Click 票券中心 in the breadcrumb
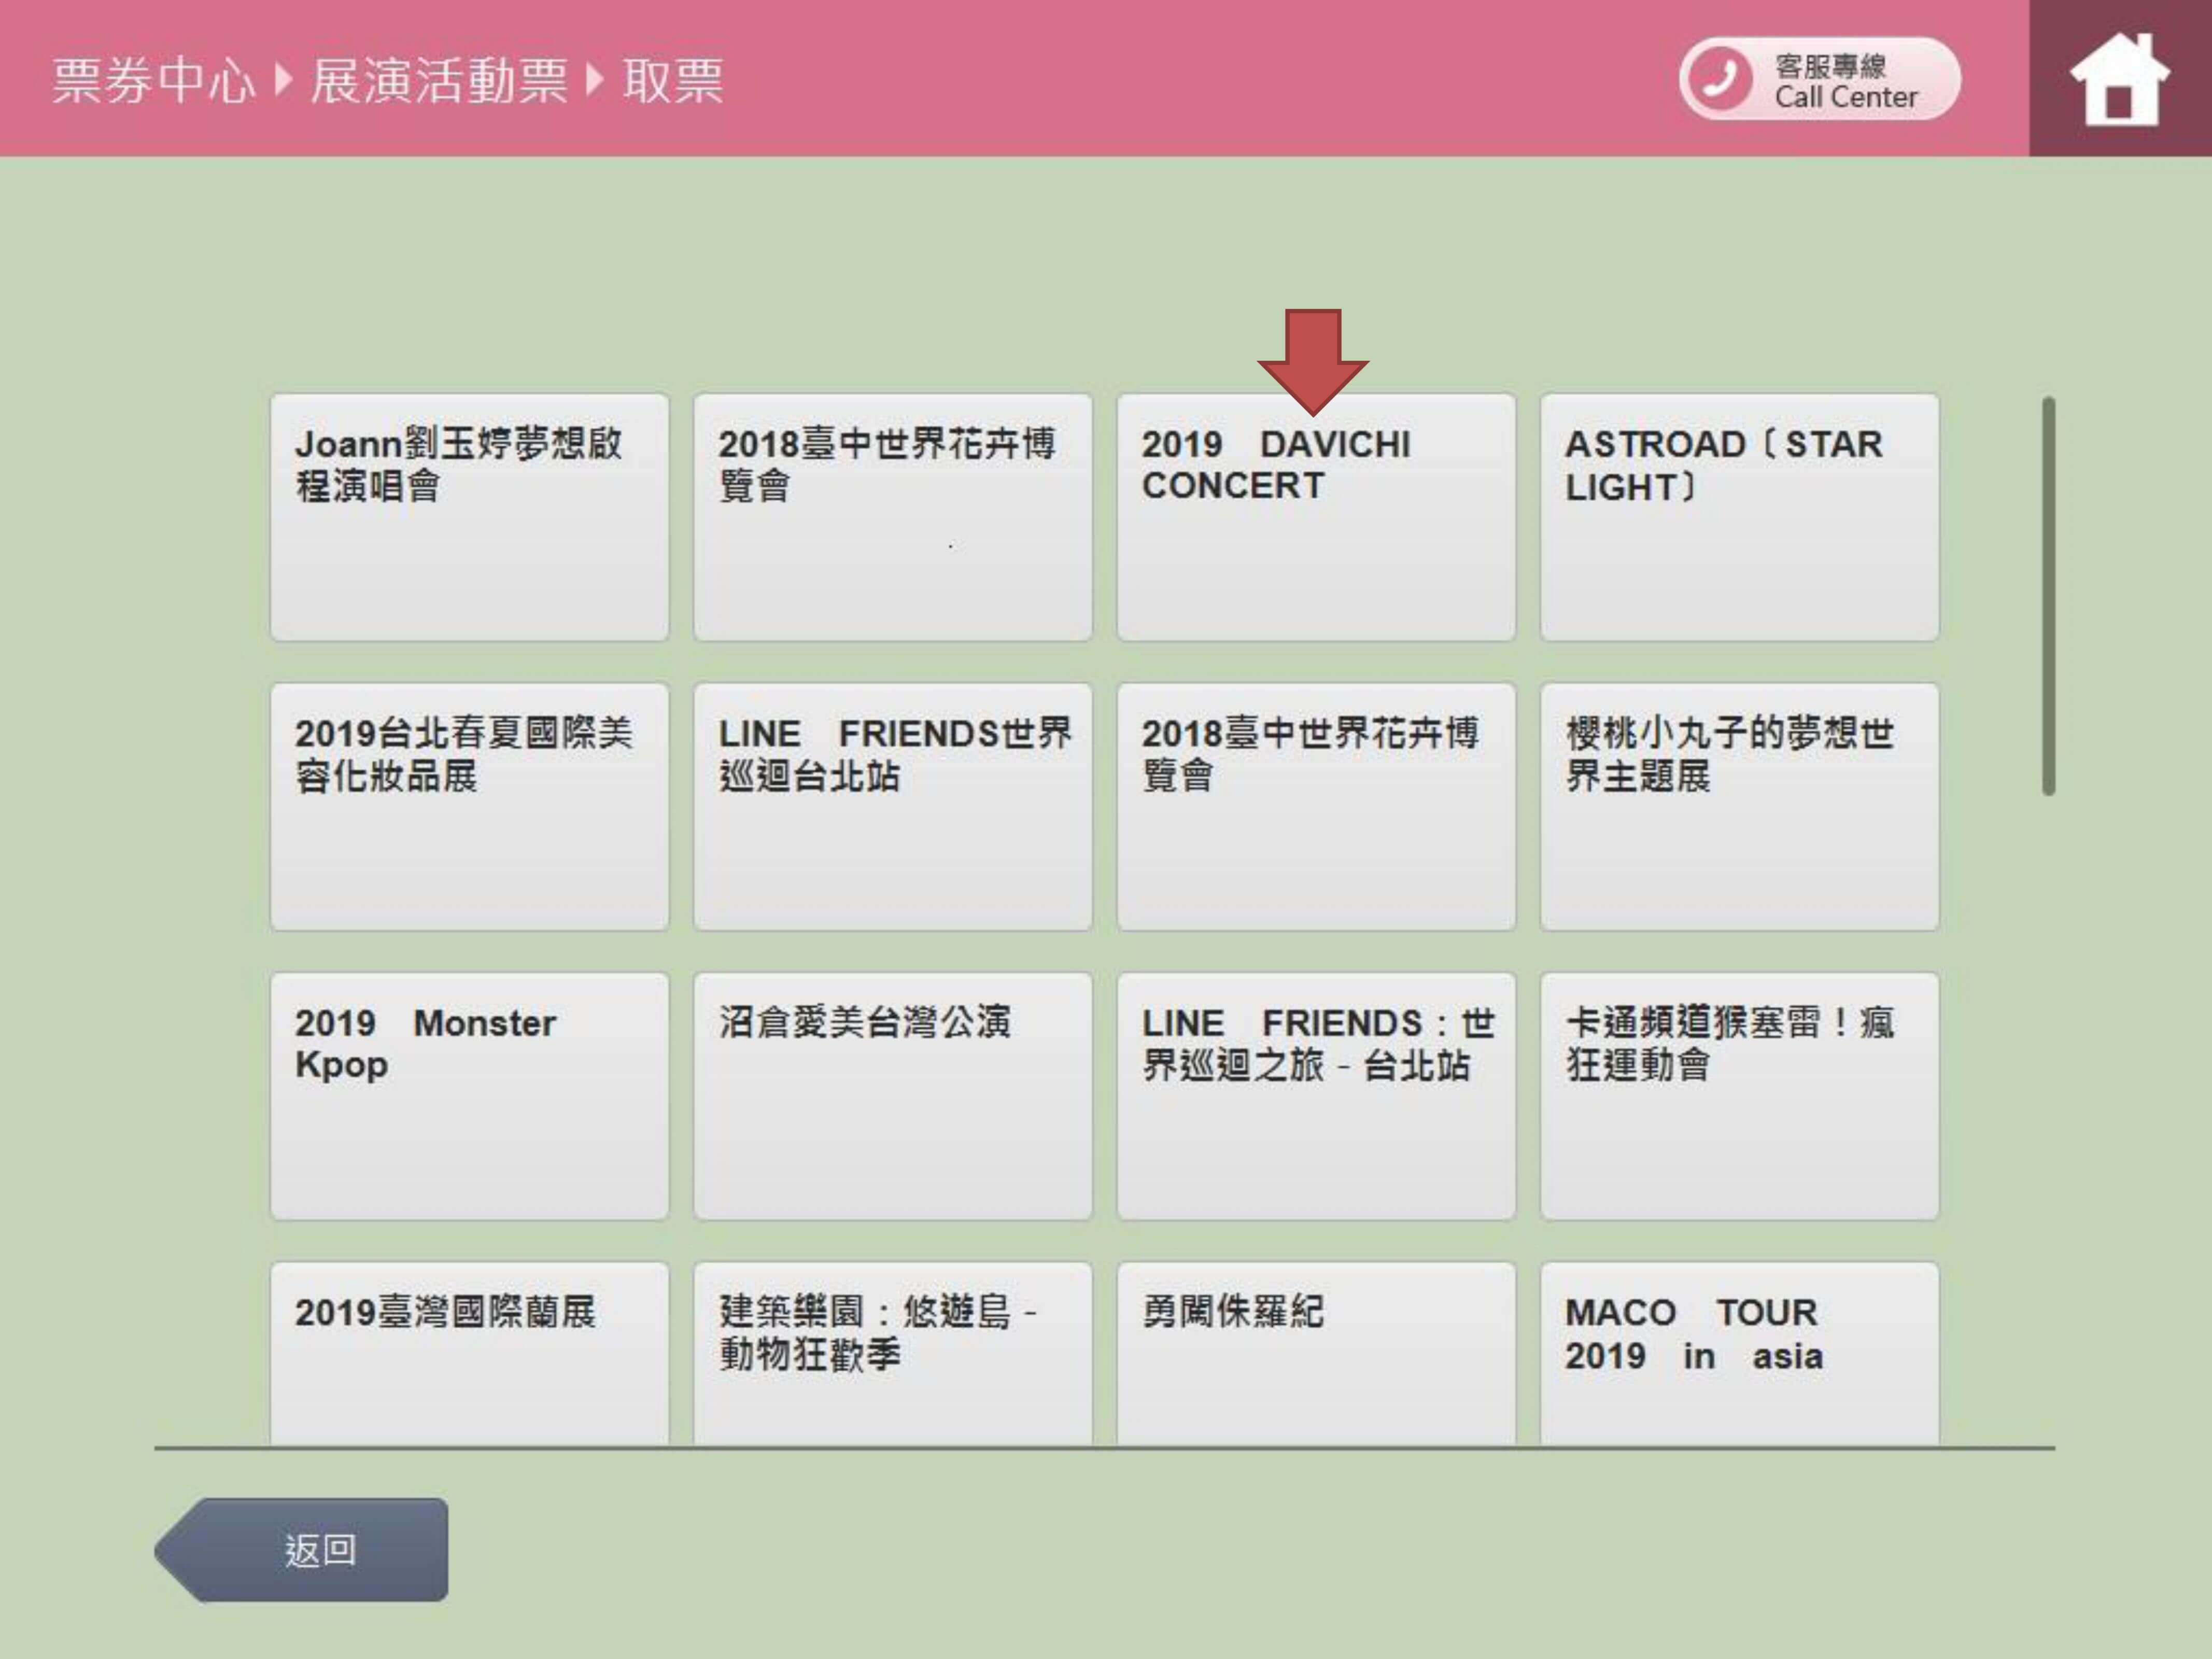 coord(154,80)
